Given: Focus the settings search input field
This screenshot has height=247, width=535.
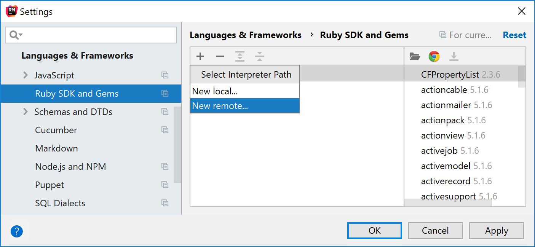Looking at the screenshot, I should 91,35.
